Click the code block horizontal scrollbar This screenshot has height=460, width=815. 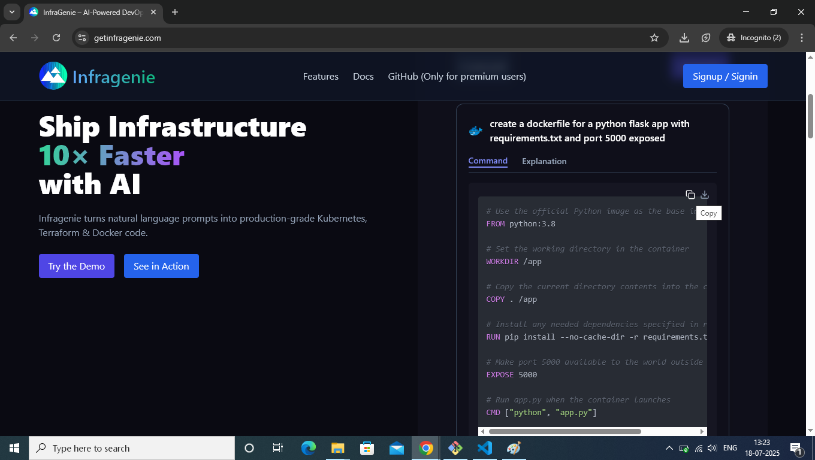565,431
